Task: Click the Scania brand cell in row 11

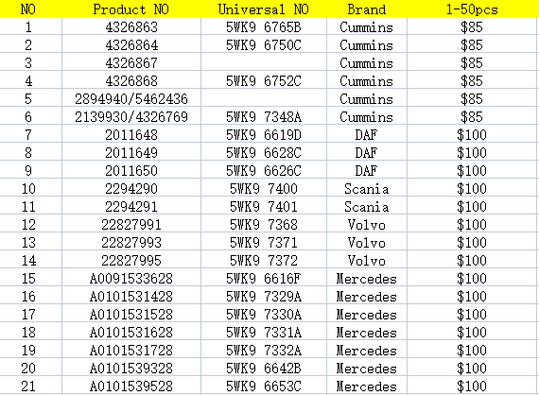Action: (x=367, y=206)
